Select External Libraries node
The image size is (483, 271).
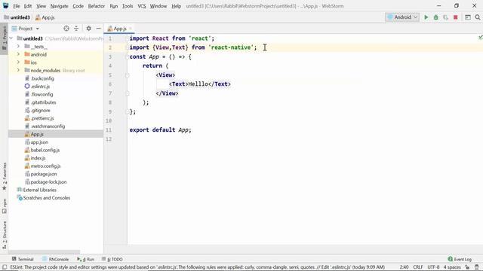(37, 190)
